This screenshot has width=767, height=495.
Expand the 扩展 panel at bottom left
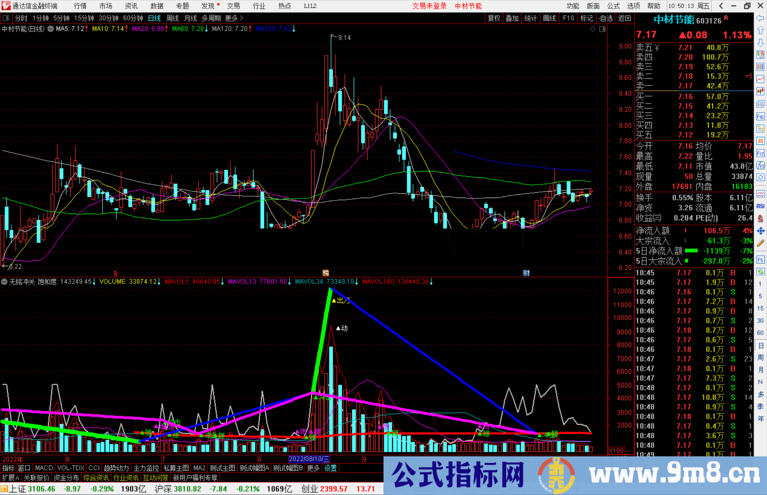(x=11, y=478)
